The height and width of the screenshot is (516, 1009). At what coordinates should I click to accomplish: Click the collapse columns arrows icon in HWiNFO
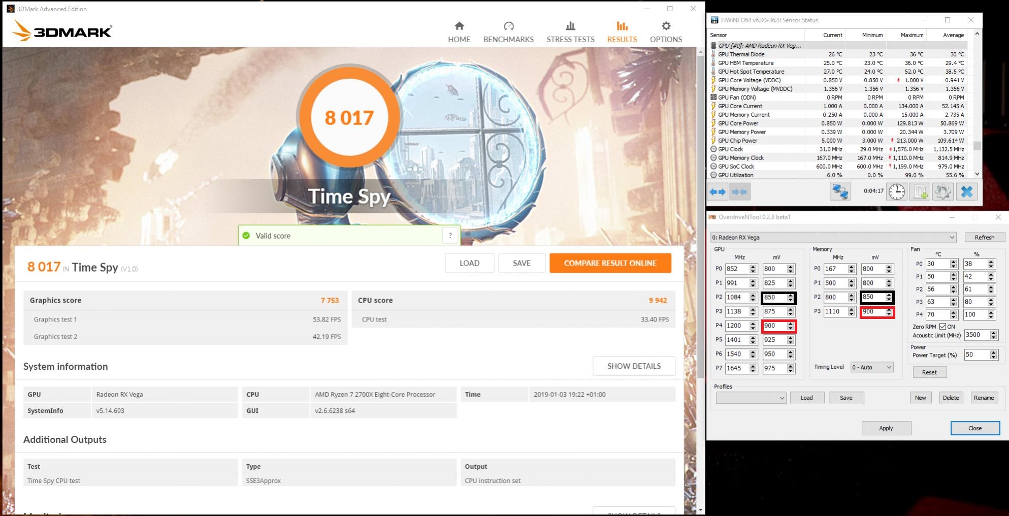pyautogui.click(x=740, y=192)
